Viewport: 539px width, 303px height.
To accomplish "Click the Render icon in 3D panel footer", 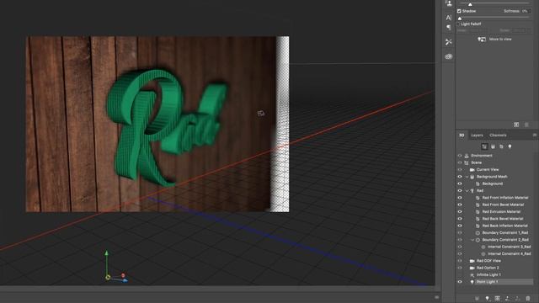I will (498, 299).
